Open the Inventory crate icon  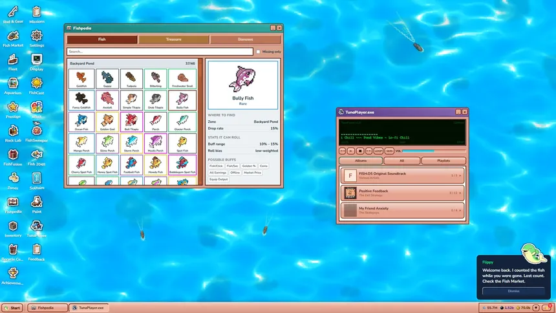click(x=13, y=228)
